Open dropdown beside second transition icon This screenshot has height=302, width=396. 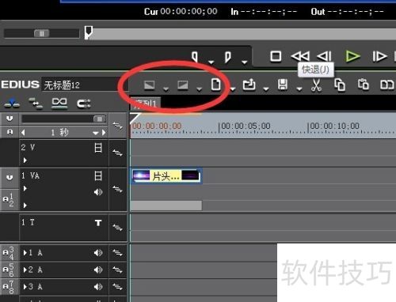[x=200, y=89]
